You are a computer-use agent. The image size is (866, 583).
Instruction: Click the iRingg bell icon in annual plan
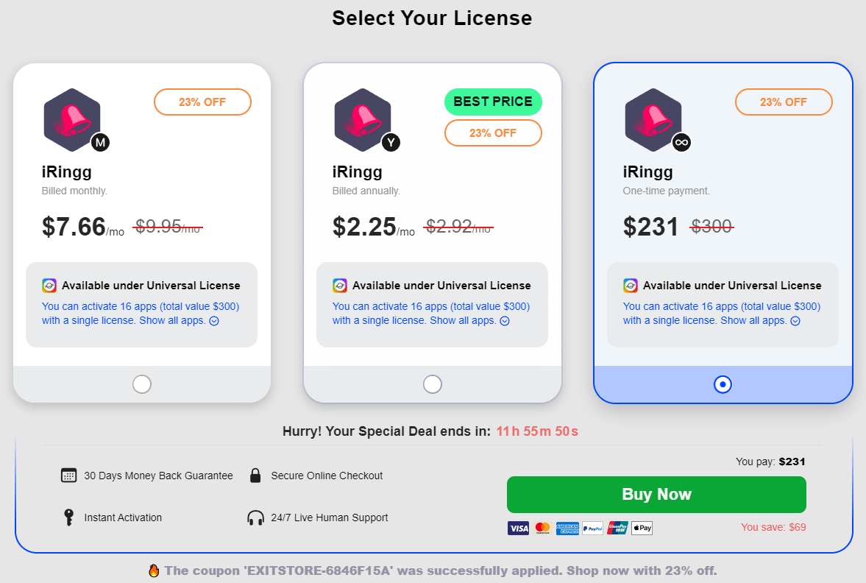363,118
